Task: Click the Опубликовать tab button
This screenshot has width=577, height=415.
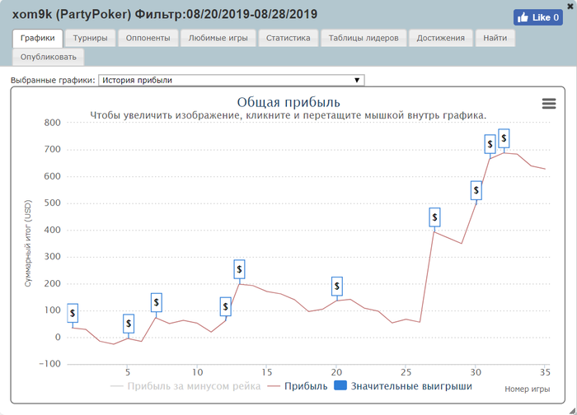Action: [48, 58]
